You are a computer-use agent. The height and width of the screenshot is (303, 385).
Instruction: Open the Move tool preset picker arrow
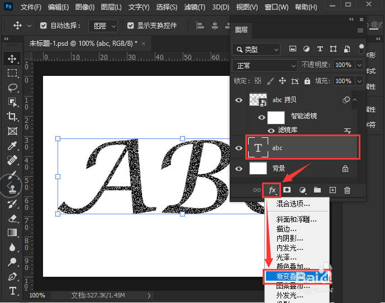coord(29,26)
